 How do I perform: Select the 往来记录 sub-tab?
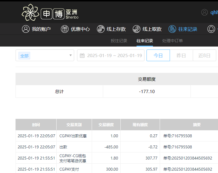144,41
